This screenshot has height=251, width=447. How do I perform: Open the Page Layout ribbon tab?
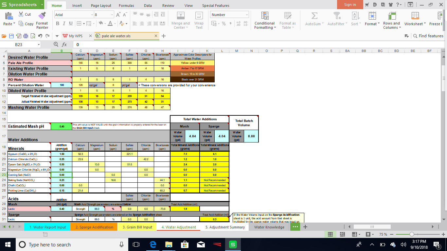[101, 5]
